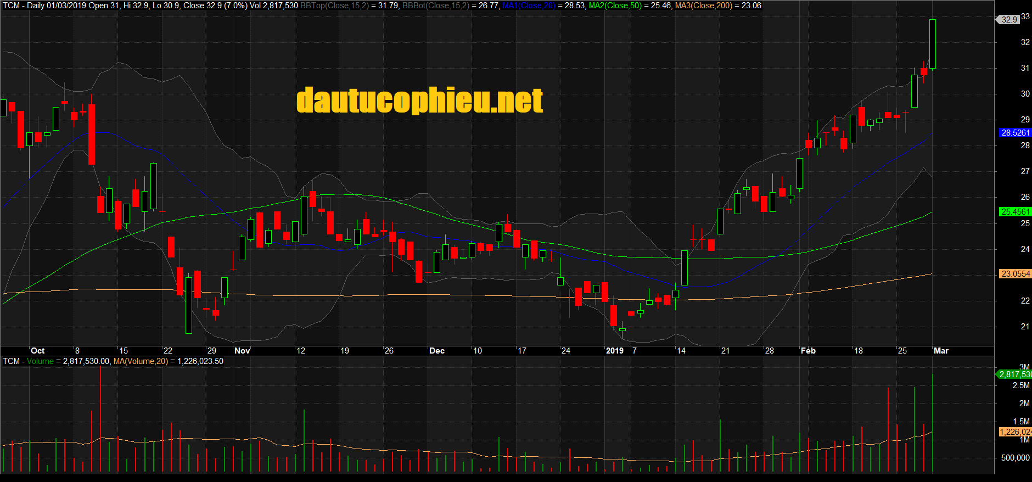Click the 32 price axis label
The width and height of the screenshot is (1032, 482).
(1025, 42)
